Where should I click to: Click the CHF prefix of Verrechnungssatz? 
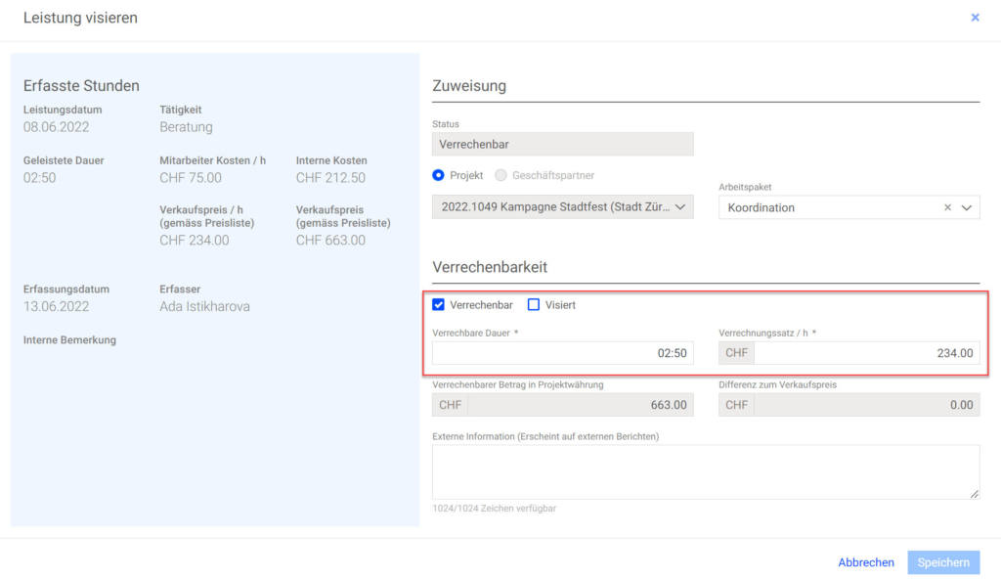736,353
